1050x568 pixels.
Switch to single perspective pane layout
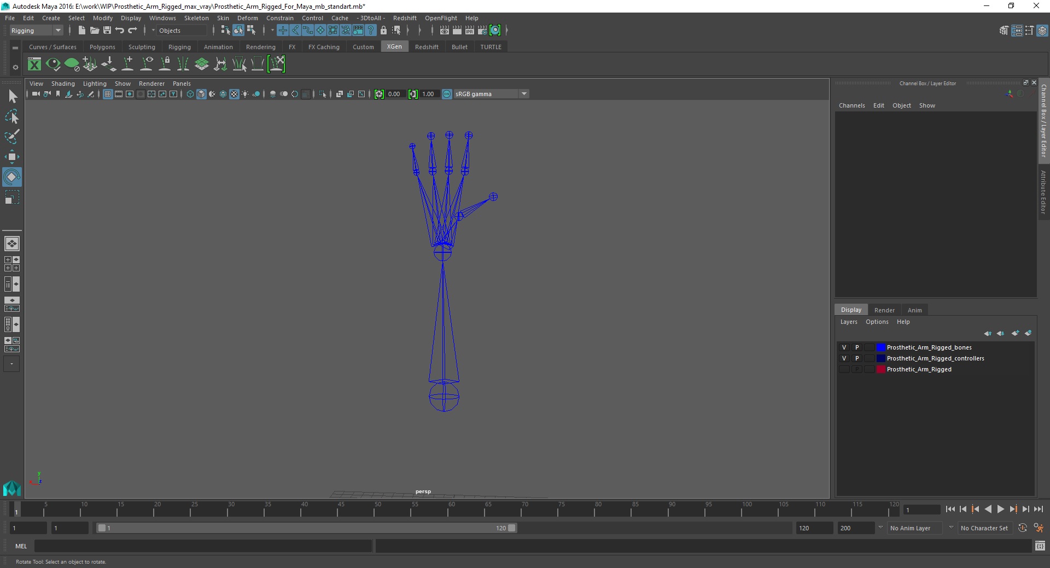coord(12,244)
